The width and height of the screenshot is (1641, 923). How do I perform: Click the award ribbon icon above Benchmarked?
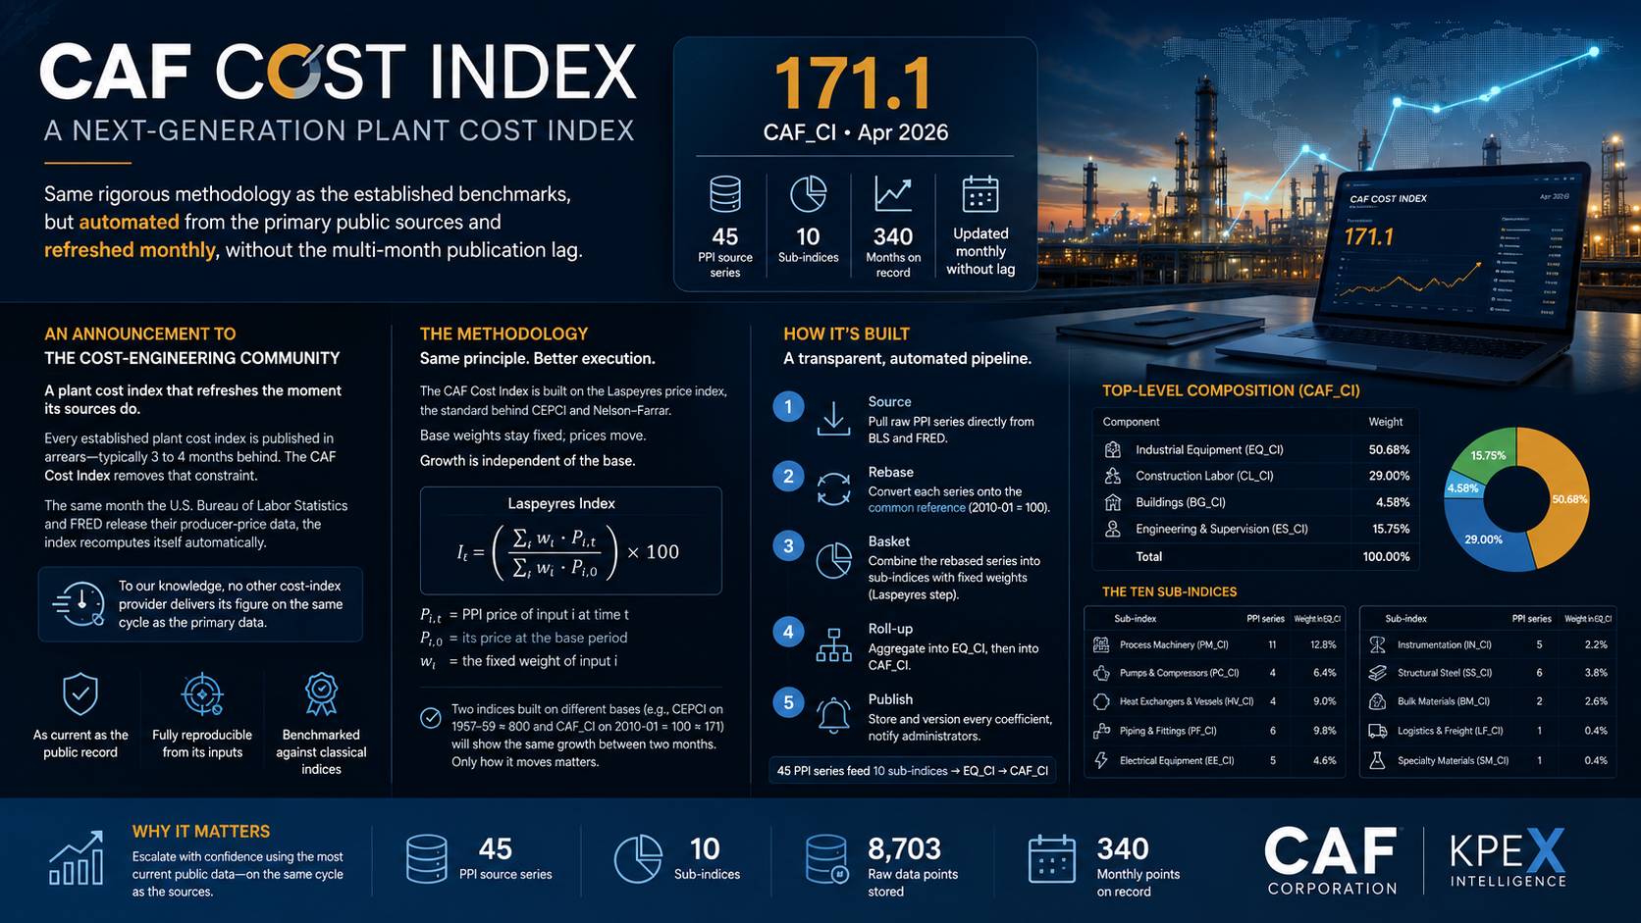[x=321, y=694]
